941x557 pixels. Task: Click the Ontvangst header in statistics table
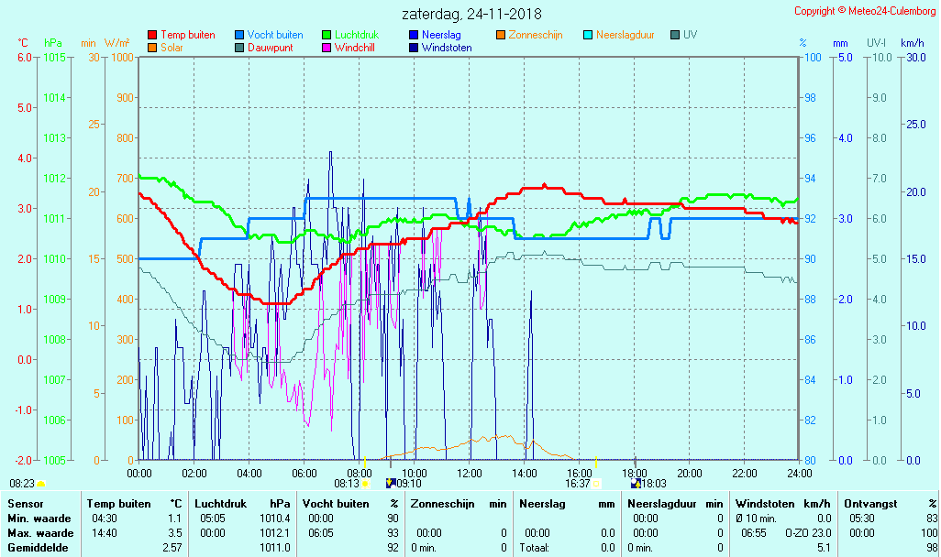[x=869, y=504]
